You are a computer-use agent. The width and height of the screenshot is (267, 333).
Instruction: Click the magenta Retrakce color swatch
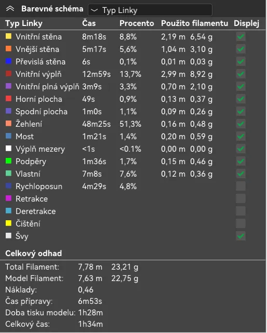8,198
